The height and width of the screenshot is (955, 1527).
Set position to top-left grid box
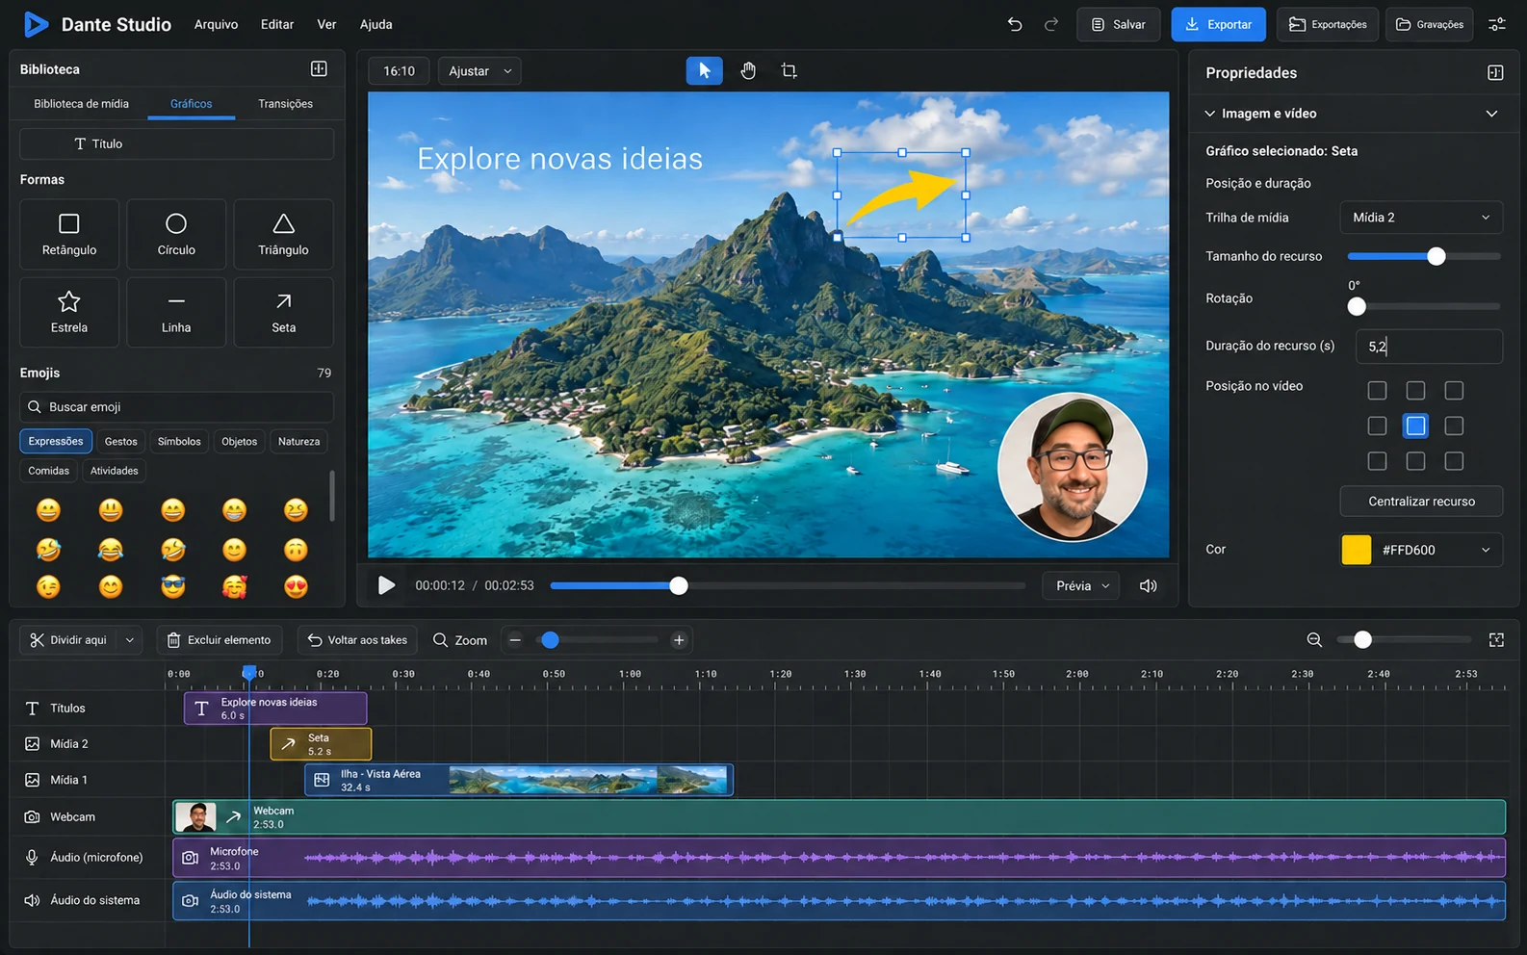(1378, 390)
